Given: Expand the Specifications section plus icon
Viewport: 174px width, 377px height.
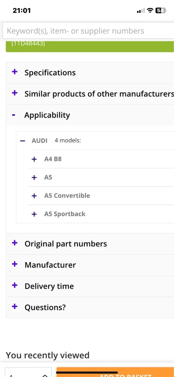Looking at the screenshot, I should coord(14,72).
